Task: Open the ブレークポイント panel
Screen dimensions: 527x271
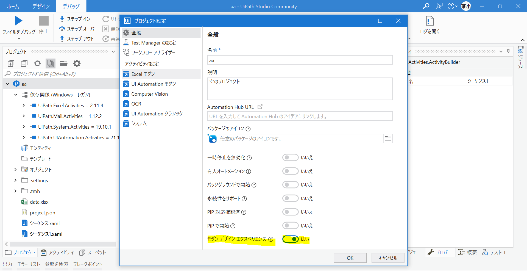Action: click(88, 264)
